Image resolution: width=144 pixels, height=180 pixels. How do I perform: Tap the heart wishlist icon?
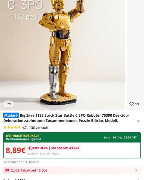coord(131,104)
